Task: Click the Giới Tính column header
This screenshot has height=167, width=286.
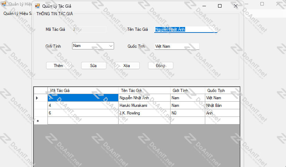Action: [x=188, y=91]
